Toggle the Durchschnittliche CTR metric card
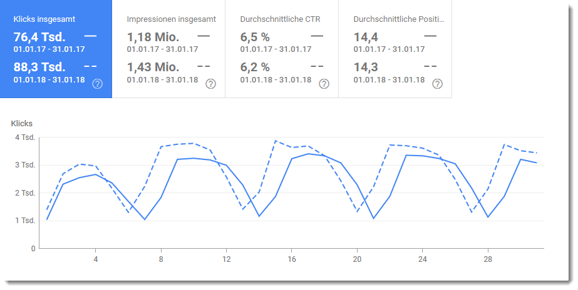 [282, 49]
